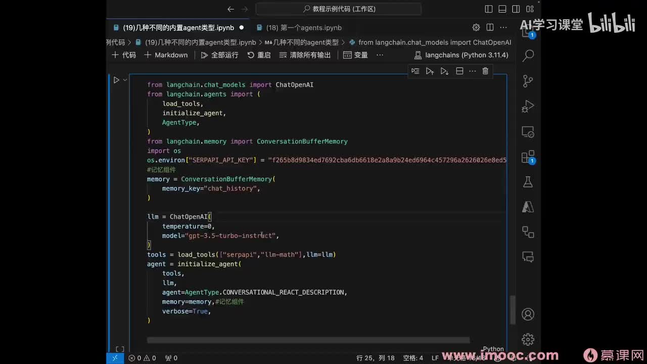Click code line temperature=0

pyautogui.click(x=189, y=226)
